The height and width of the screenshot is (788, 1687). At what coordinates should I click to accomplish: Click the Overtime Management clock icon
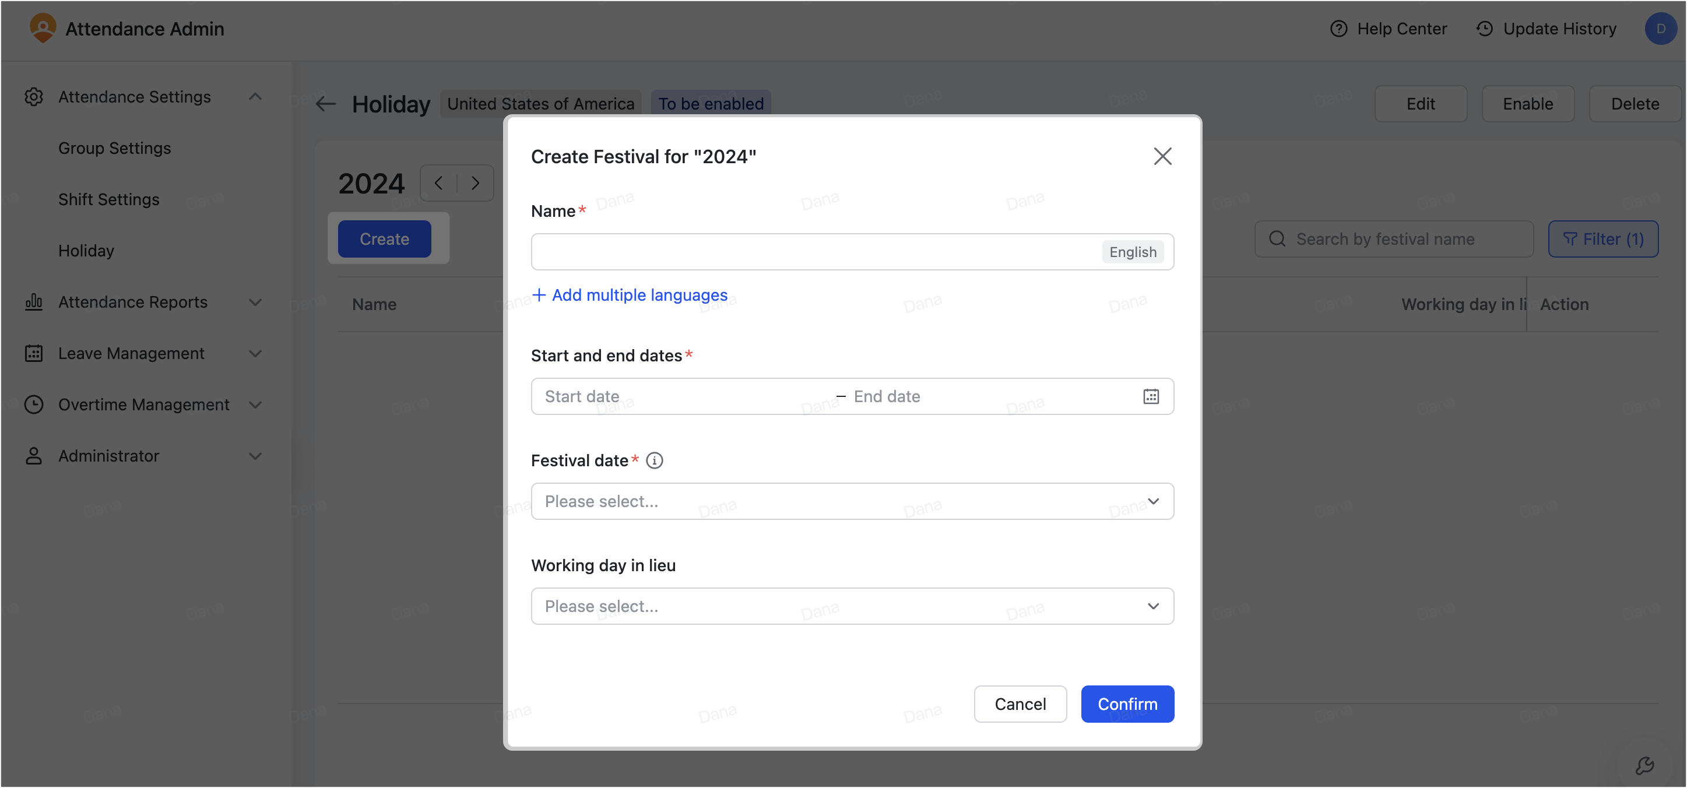[x=33, y=404]
